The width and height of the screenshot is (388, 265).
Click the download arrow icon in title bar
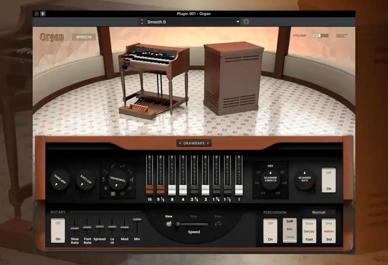[42, 14]
